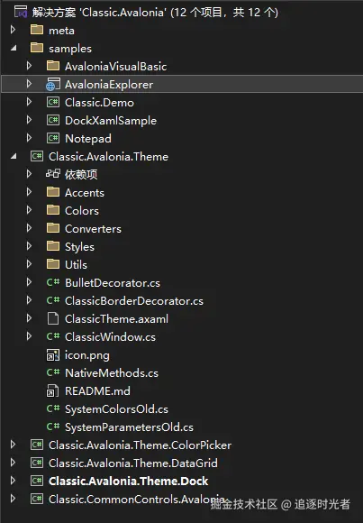Expand the DockXamlSample project
Image resolution: width=363 pixels, height=523 pixels.
pos(30,120)
